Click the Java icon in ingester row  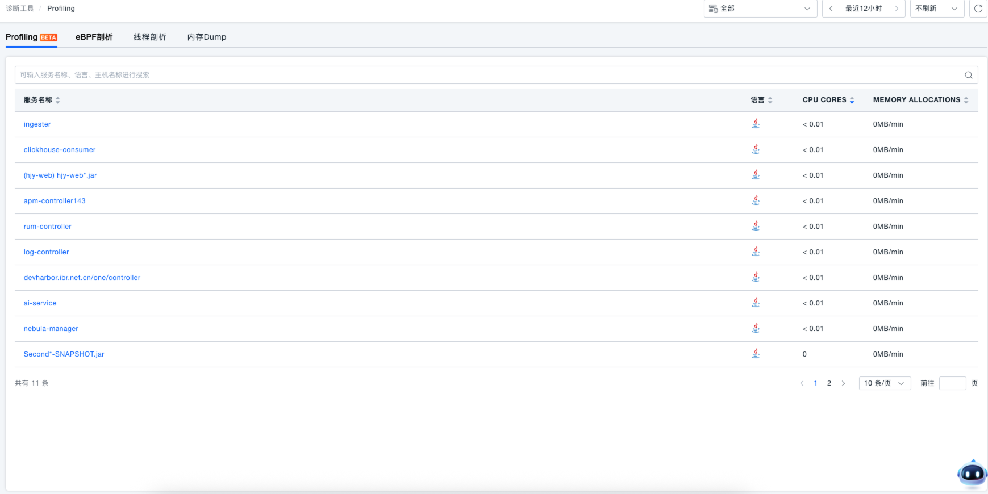pyautogui.click(x=756, y=124)
